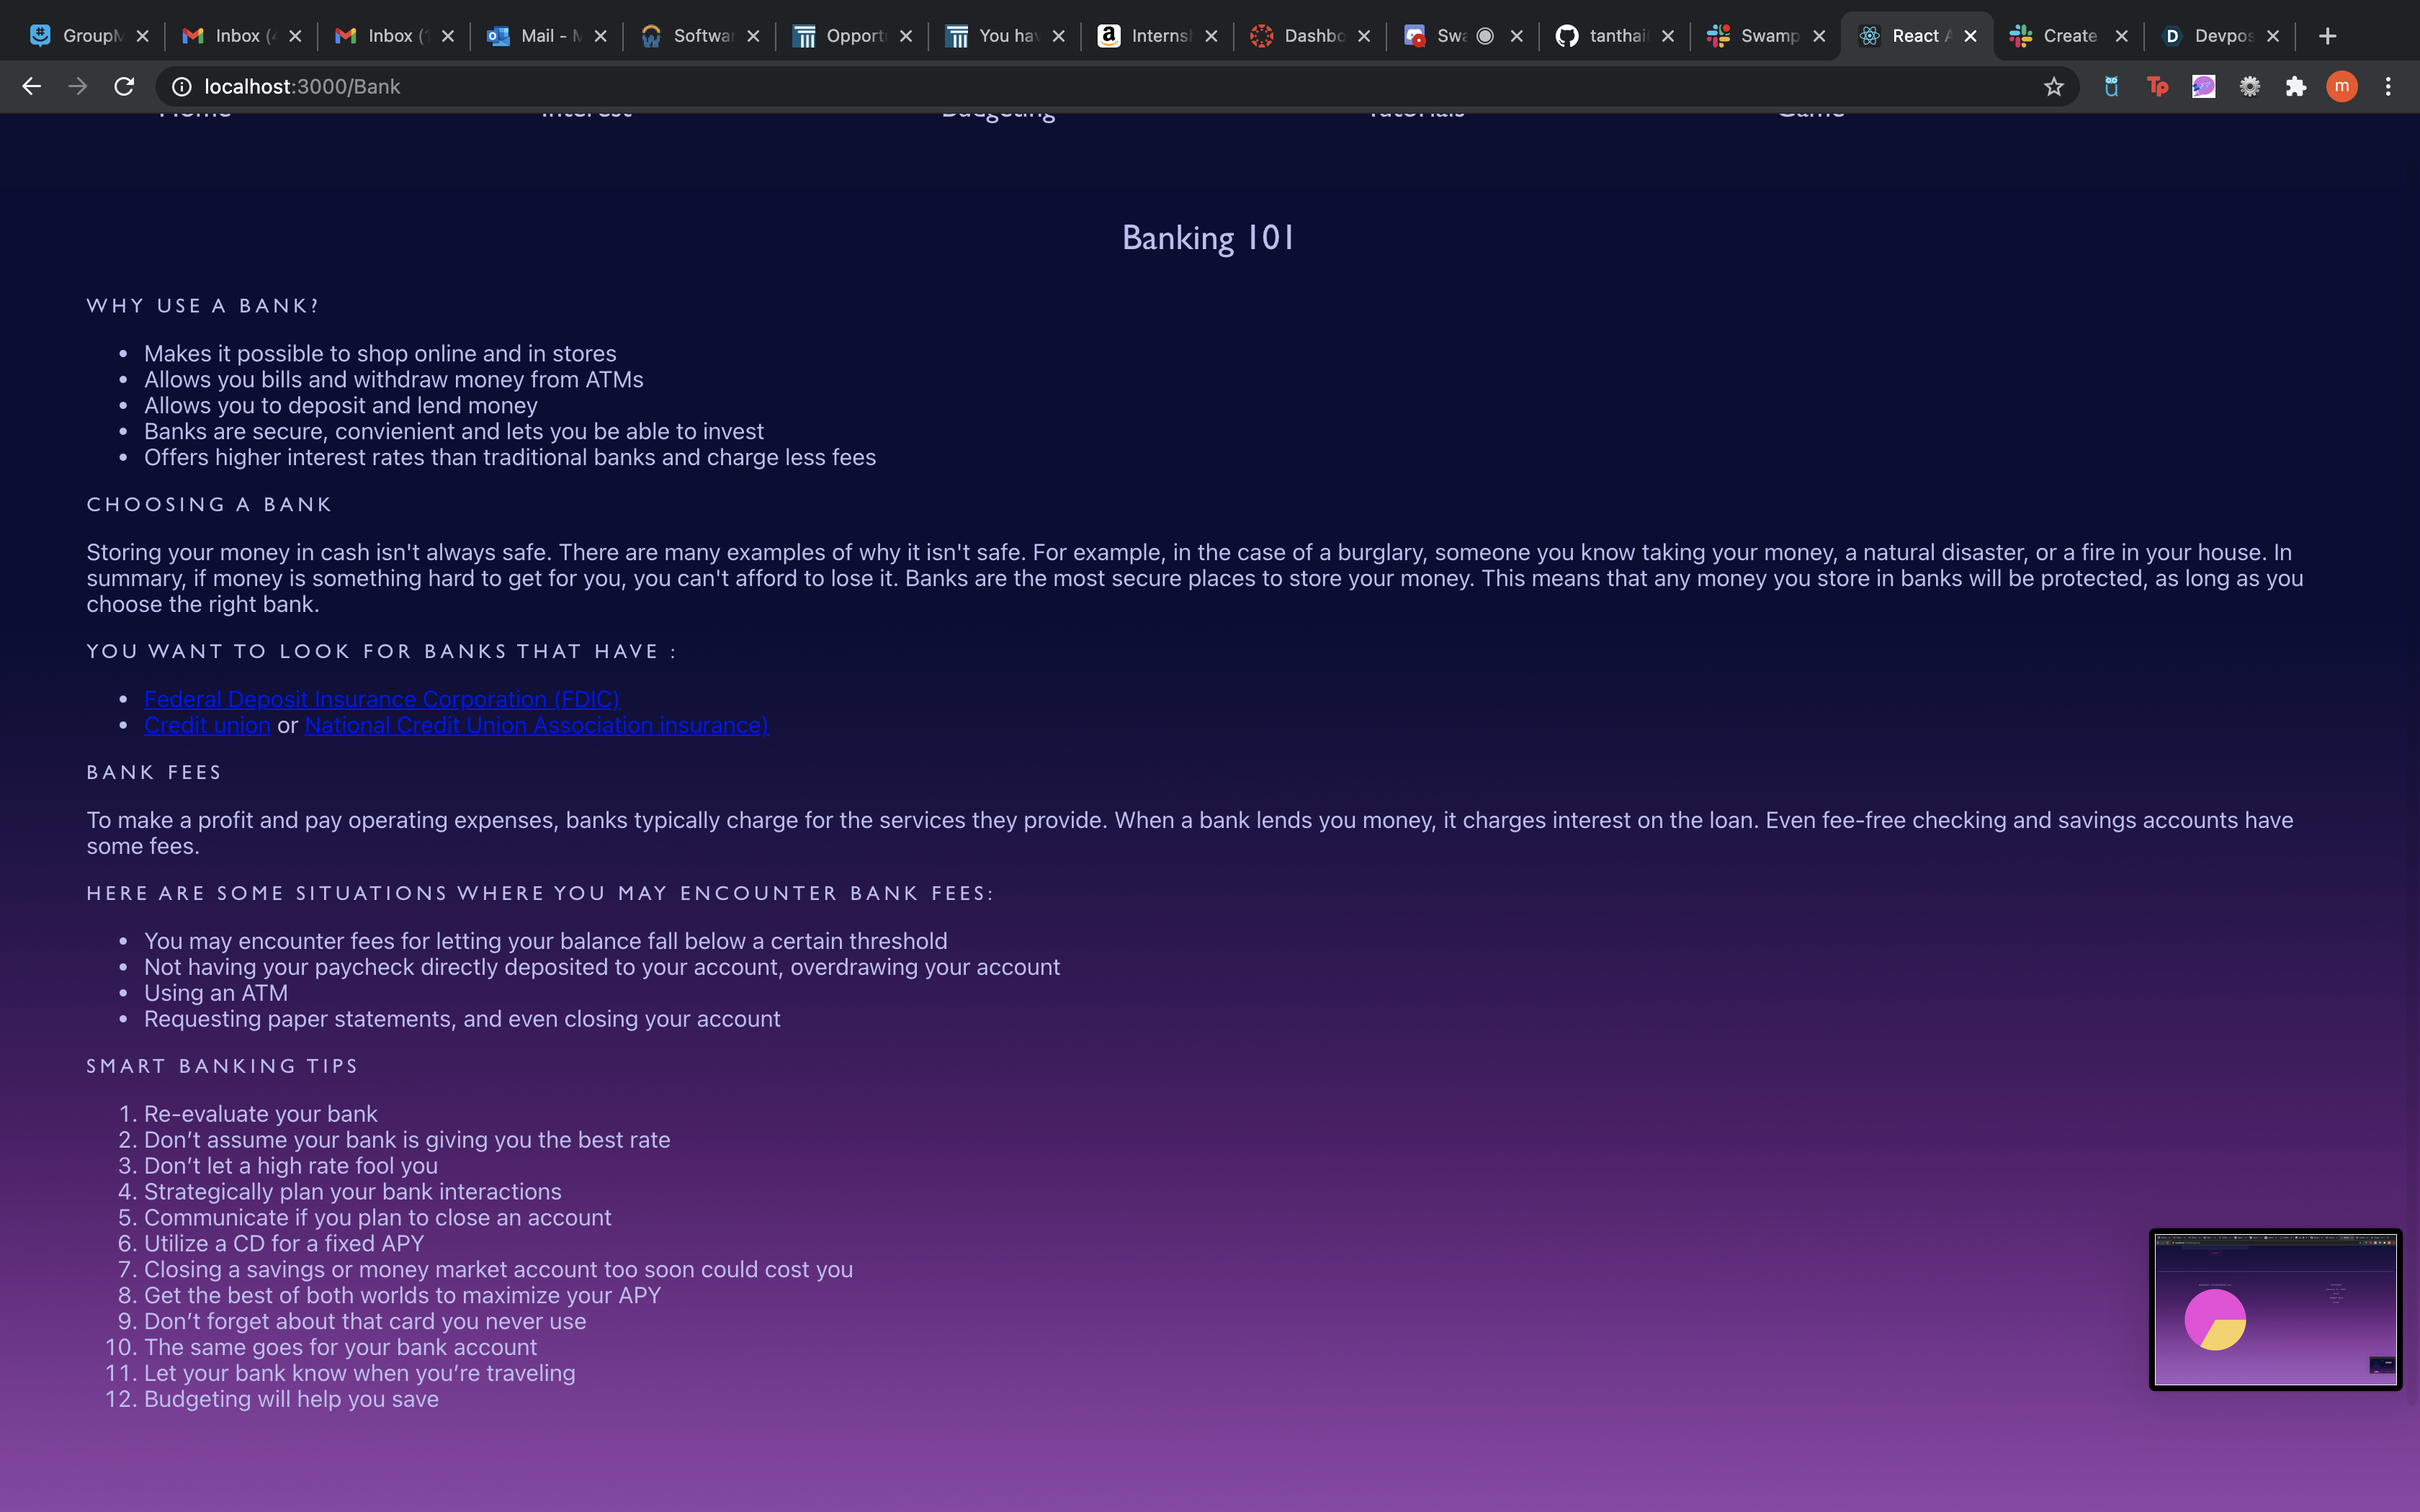Click the gear extension icon in toolbar
Viewport: 2420px width, 1512px height.
click(2250, 87)
